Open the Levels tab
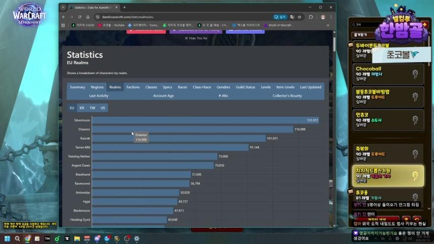434x244 pixels. tap(266, 87)
